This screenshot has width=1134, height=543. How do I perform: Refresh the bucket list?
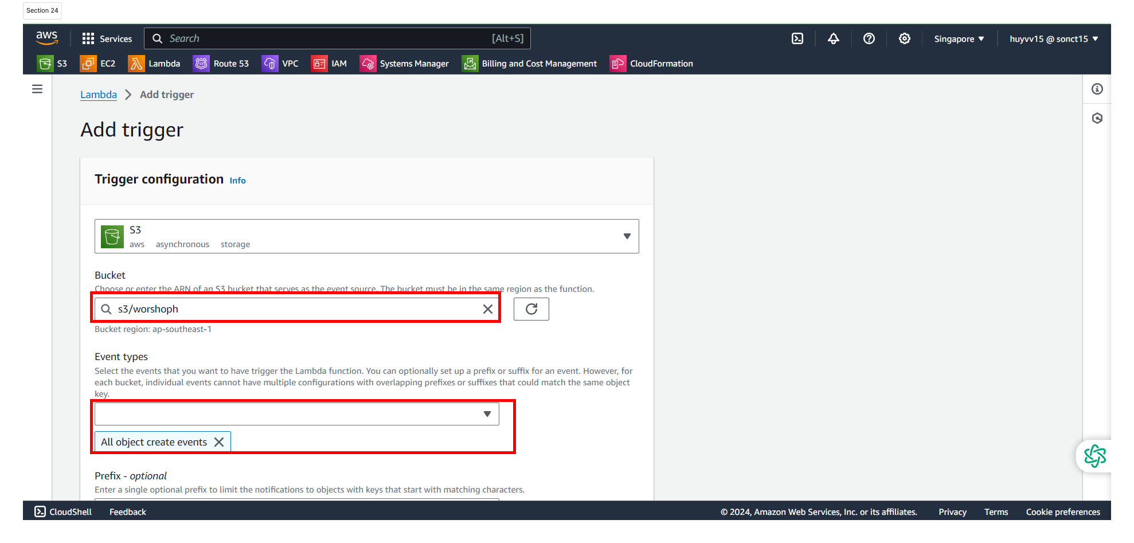pyautogui.click(x=531, y=309)
